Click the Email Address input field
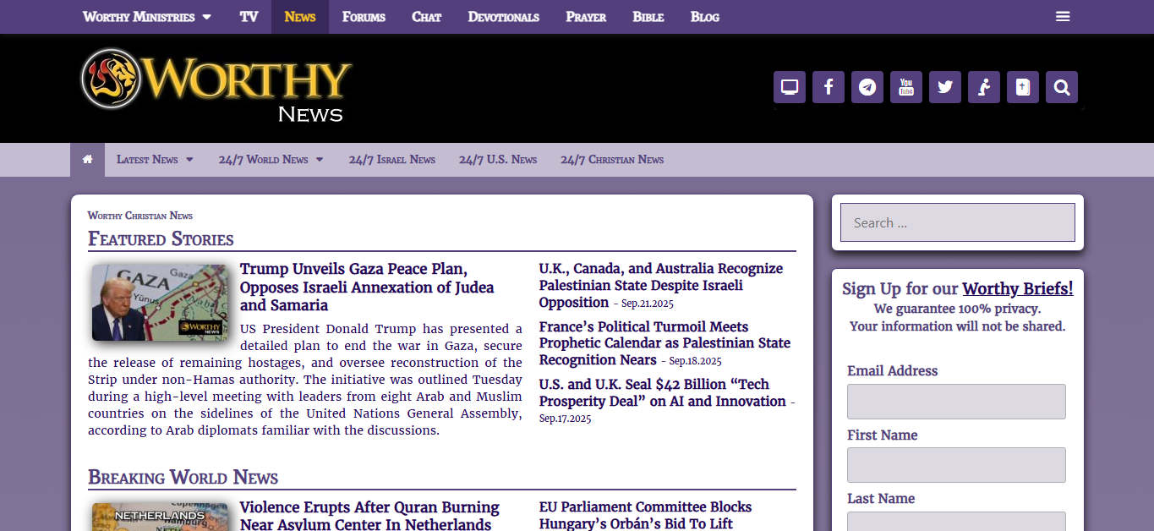This screenshot has height=531, width=1154. pyautogui.click(x=956, y=402)
